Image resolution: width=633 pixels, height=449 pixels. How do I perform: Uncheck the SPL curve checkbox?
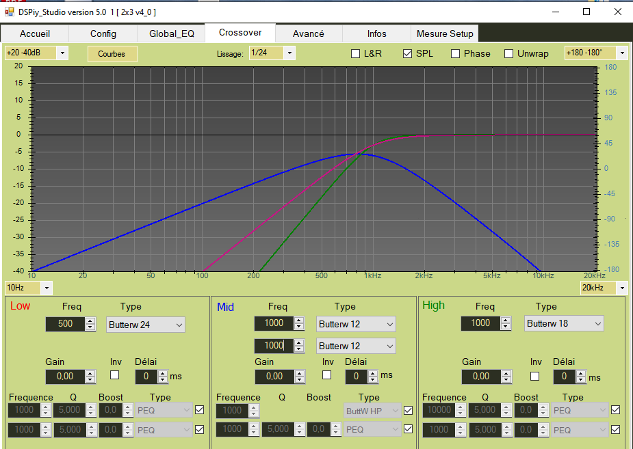(x=408, y=53)
